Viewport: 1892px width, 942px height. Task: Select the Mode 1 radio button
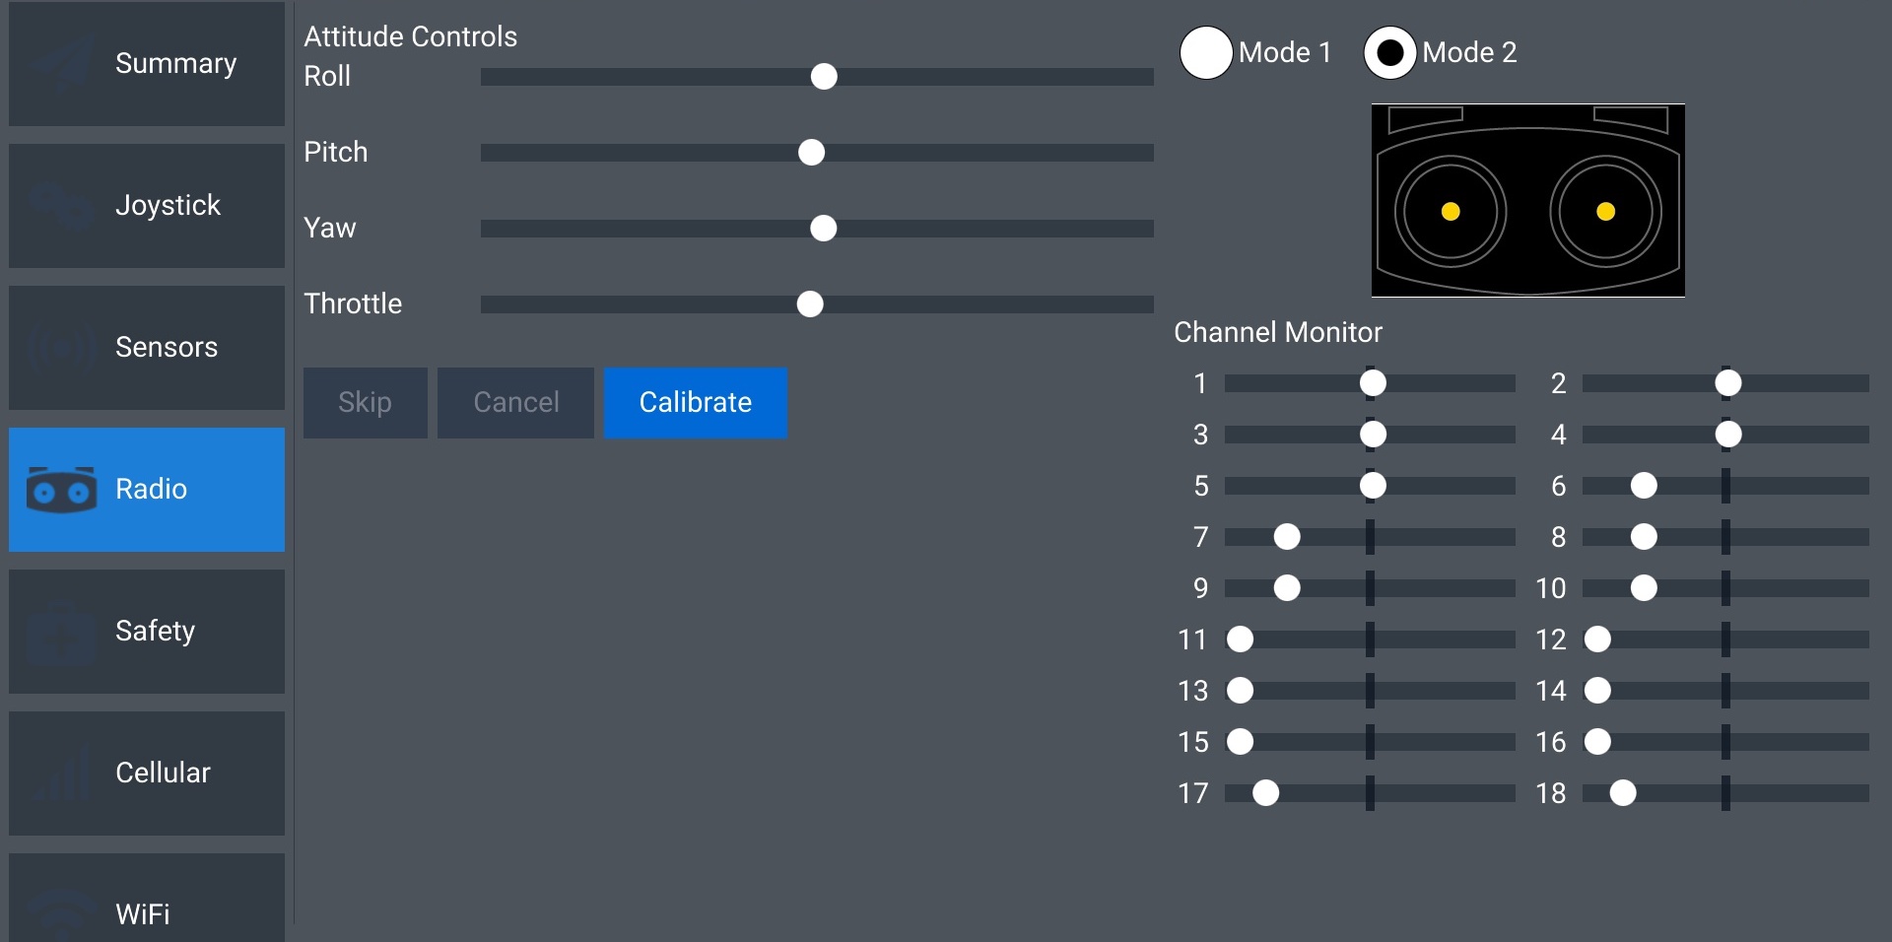[x=1206, y=52]
